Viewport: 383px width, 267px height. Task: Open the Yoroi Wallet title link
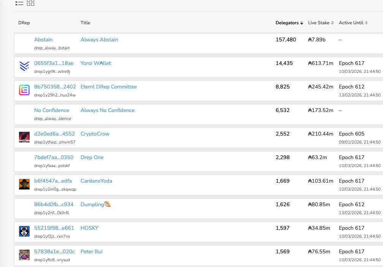click(96, 63)
